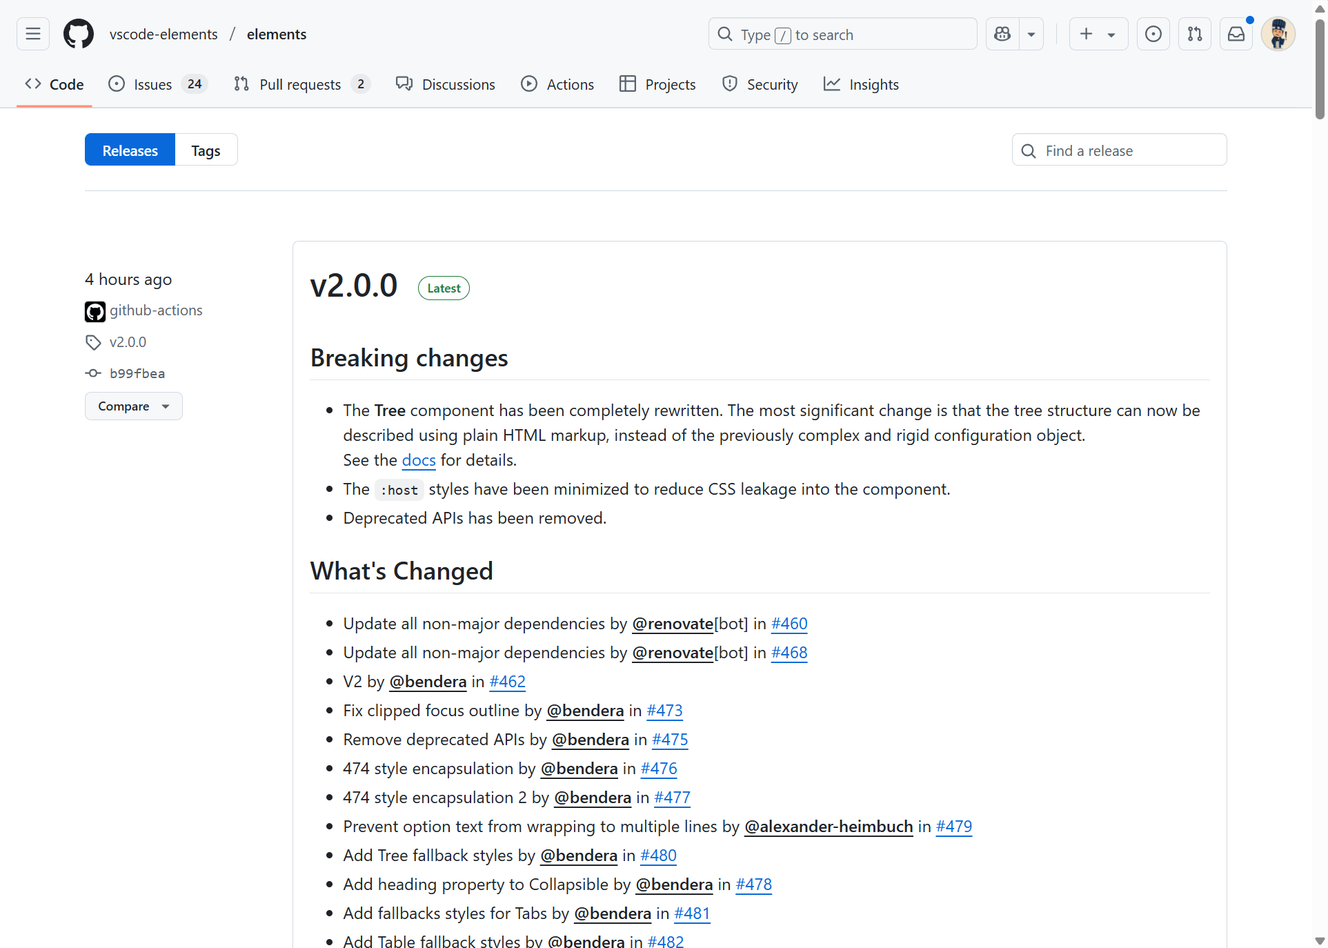Click the b99fbea commit hash

tap(137, 373)
